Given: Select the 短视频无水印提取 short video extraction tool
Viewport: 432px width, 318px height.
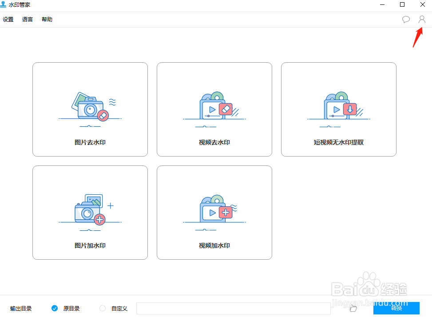Looking at the screenshot, I should coord(338,109).
